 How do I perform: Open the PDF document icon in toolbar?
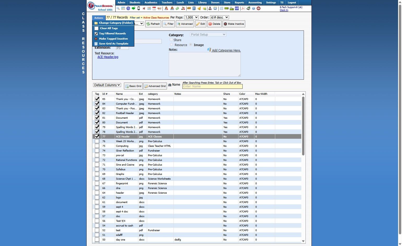(x=243, y=8)
